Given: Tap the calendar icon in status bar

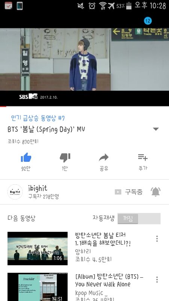Looking at the screenshot, I should pyautogui.click(x=8, y=6).
